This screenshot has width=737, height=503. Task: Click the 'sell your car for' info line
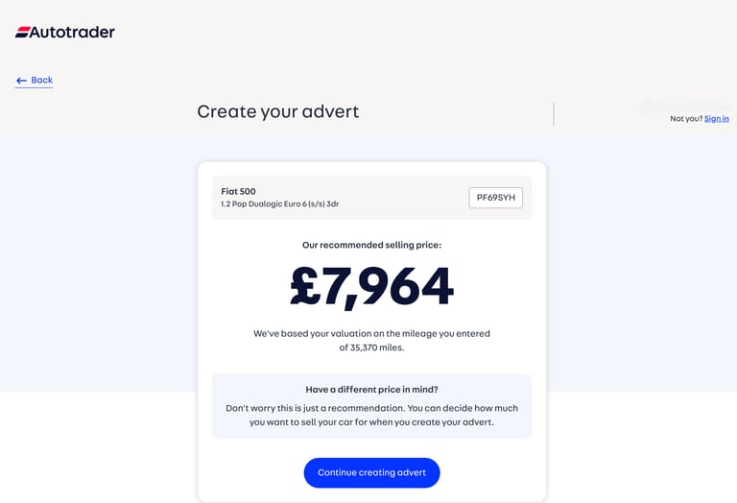click(x=371, y=422)
